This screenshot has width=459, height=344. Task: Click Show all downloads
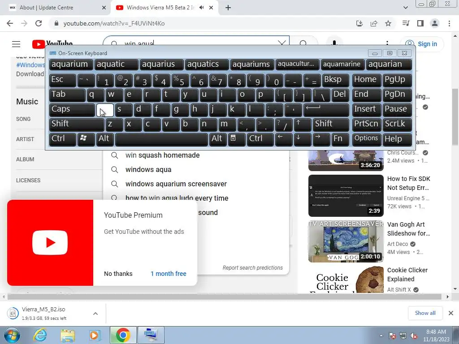425,313
